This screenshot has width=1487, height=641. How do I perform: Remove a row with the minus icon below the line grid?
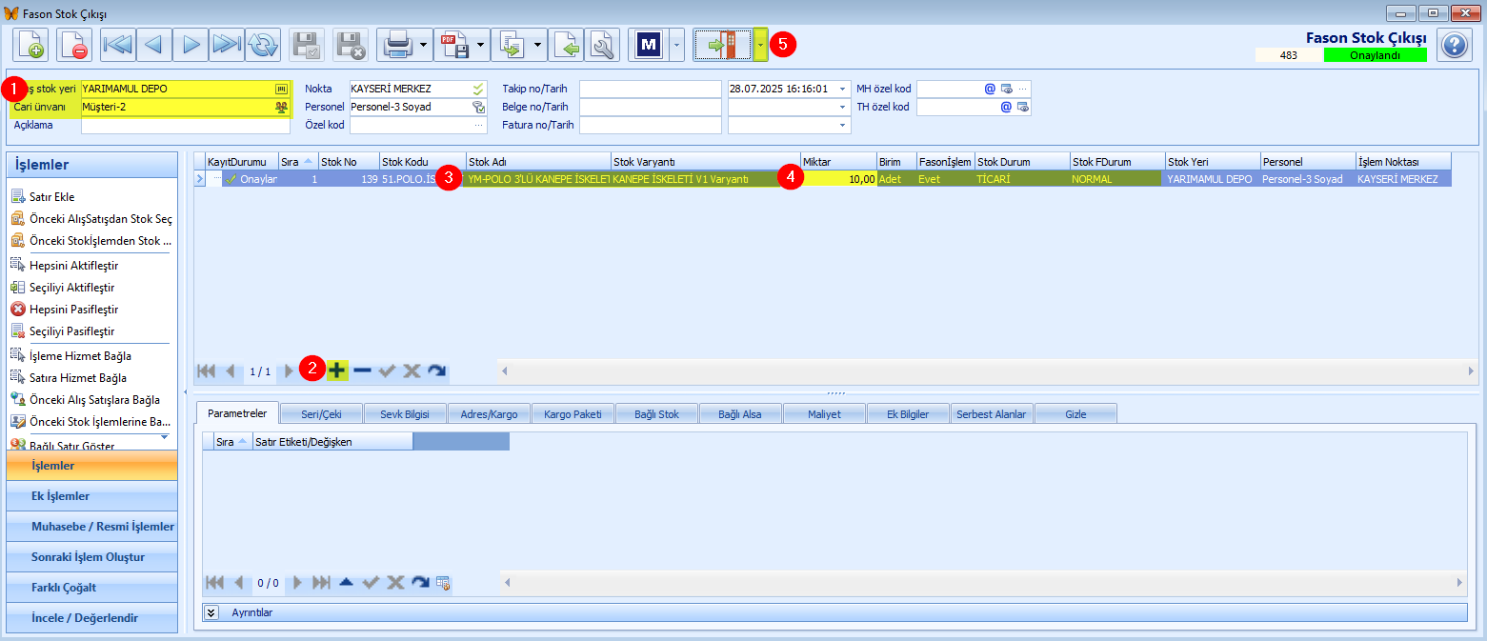pyautogui.click(x=362, y=371)
